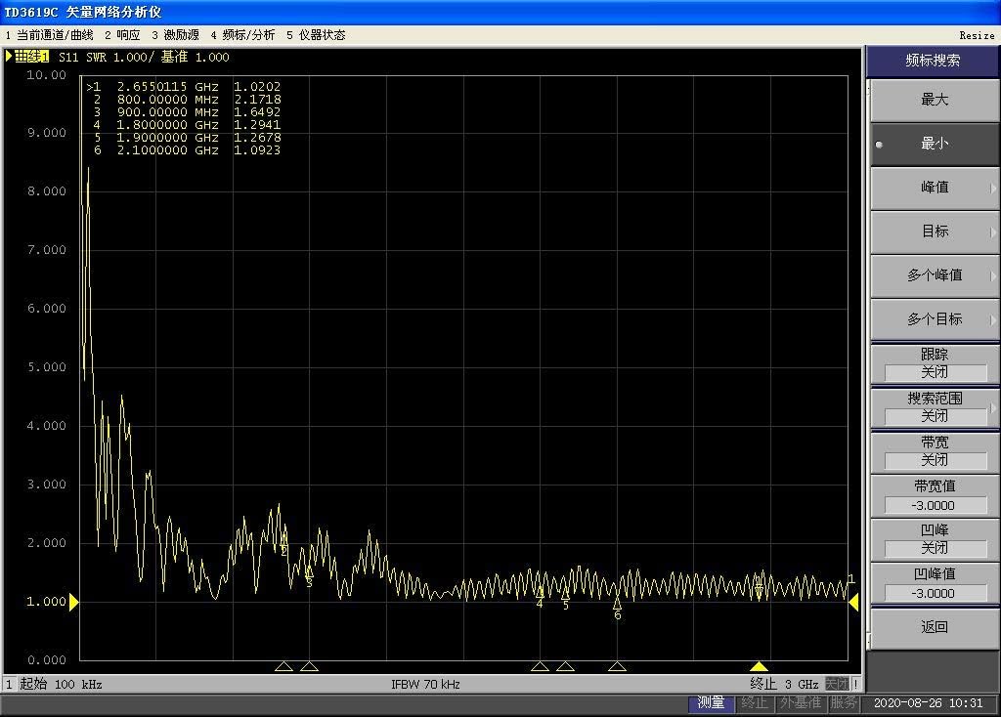1001x717 pixels.
Task: Click the left reference level arrow at 1.000
Action: (x=72, y=603)
